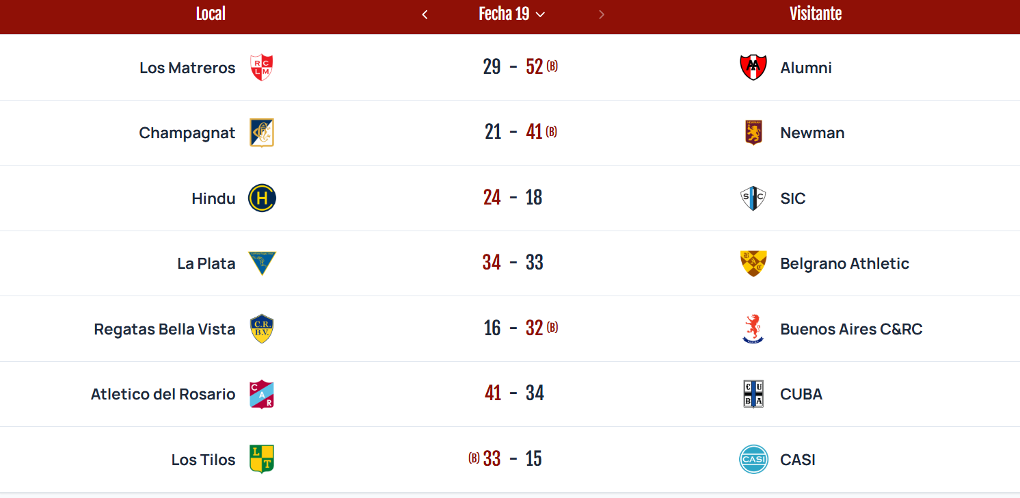Image resolution: width=1020 pixels, height=498 pixels.
Task: Select the Belgrano Athletic crest
Action: tap(753, 263)
